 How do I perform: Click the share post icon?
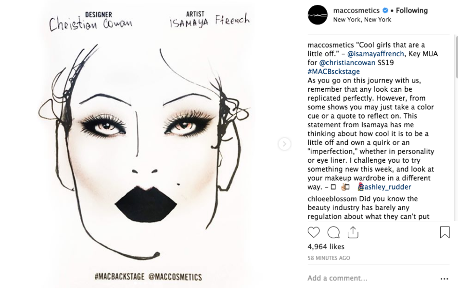[353, 232]
